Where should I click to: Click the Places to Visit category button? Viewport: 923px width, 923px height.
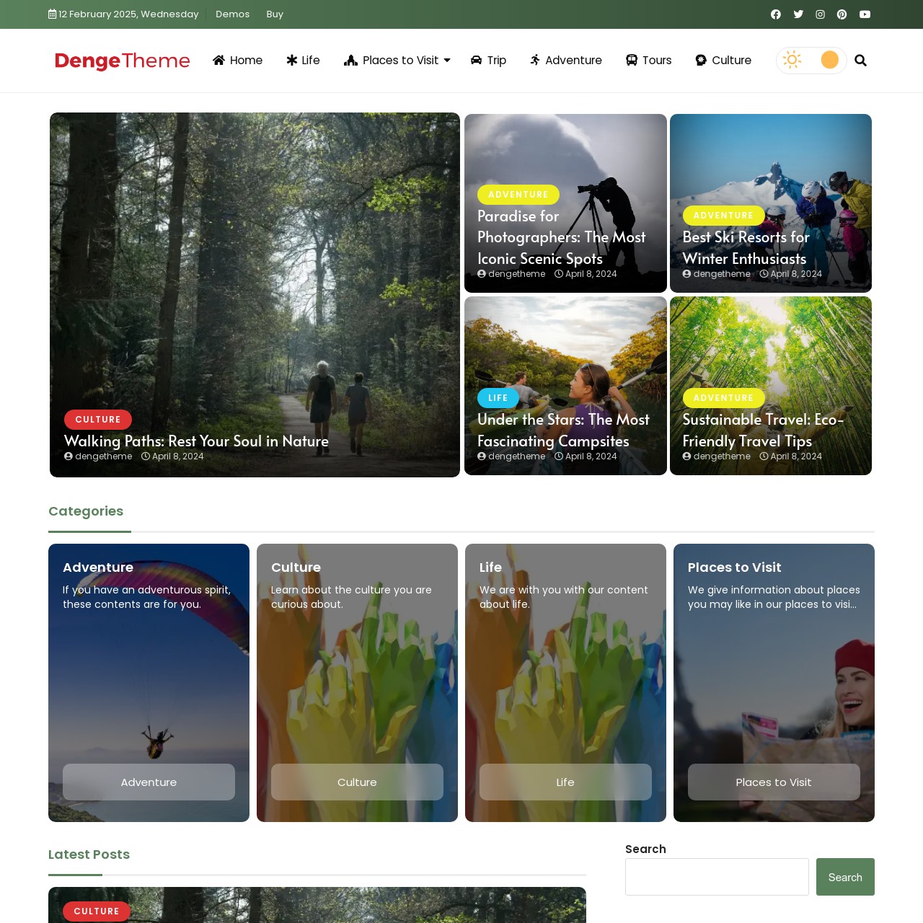774,782
